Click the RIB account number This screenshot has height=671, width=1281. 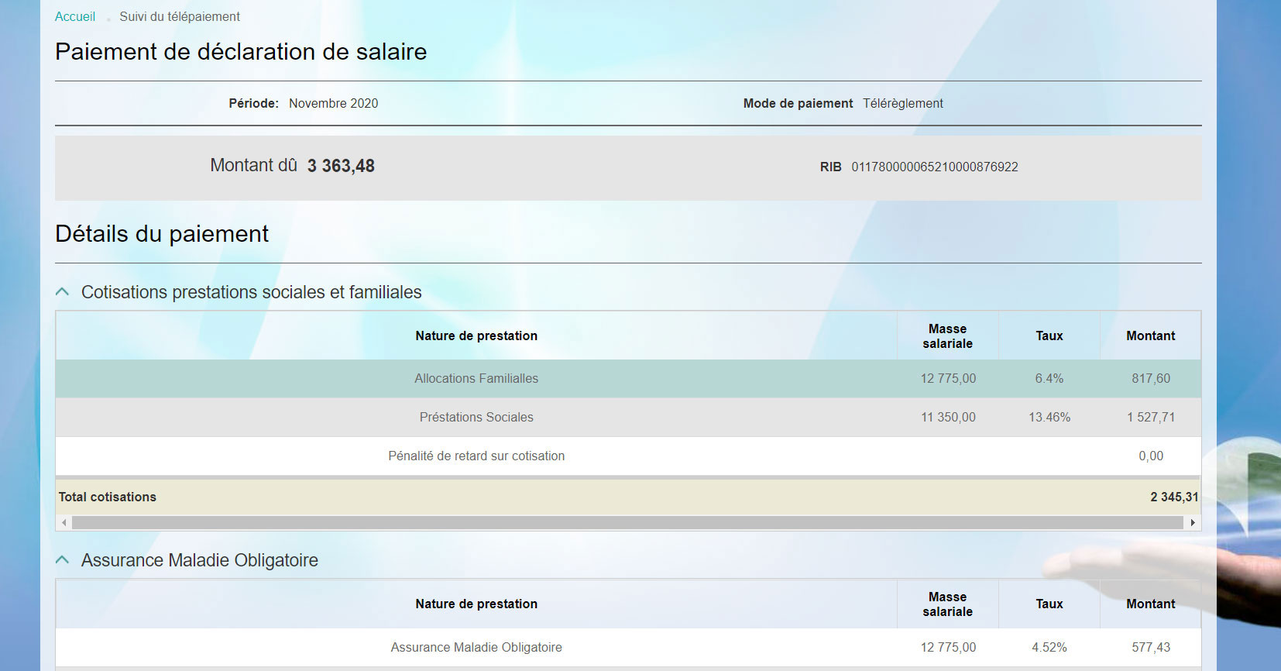[934, 167]
